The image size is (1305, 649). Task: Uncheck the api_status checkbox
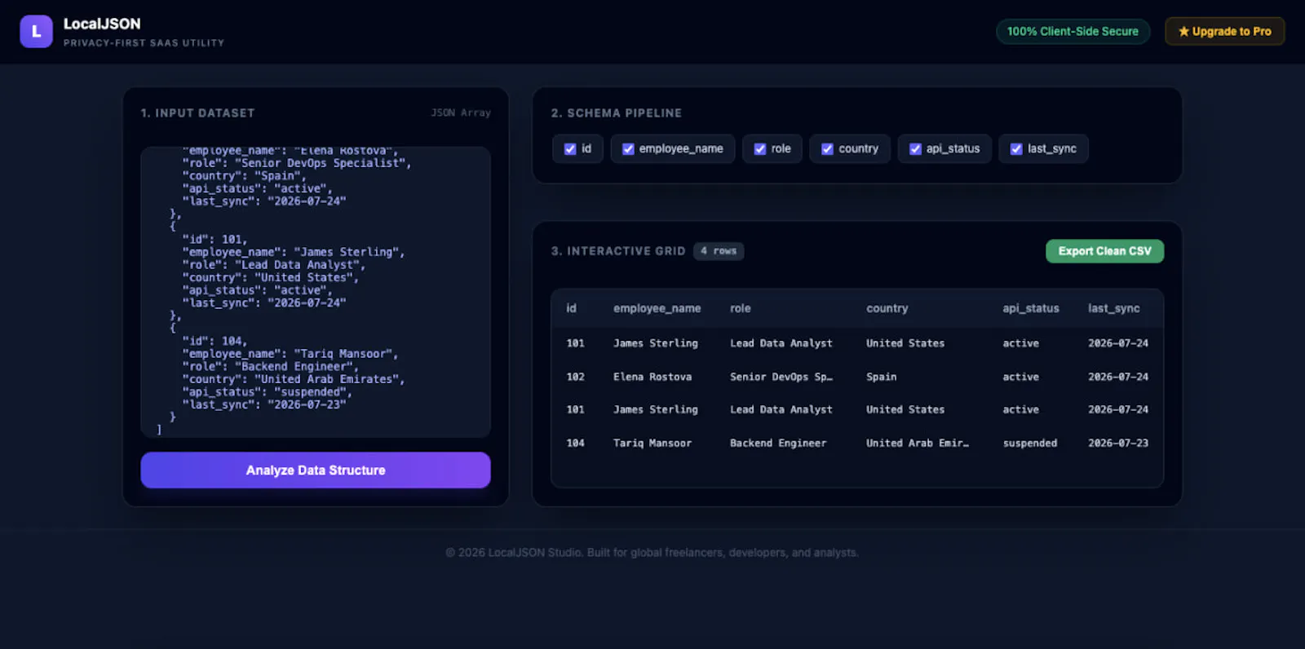pos(915,149)
